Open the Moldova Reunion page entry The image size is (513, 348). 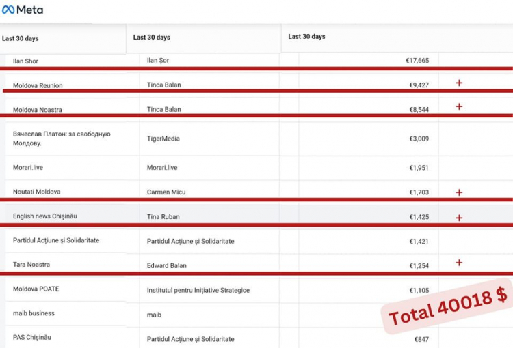point(38,85)
